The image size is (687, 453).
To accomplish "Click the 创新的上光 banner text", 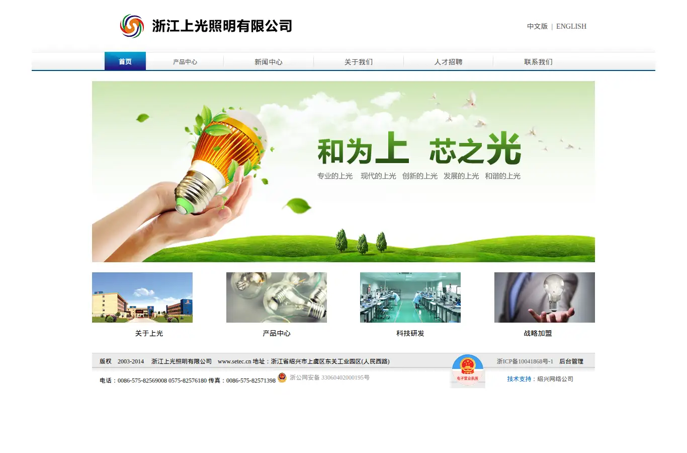I will pos(420,176).
